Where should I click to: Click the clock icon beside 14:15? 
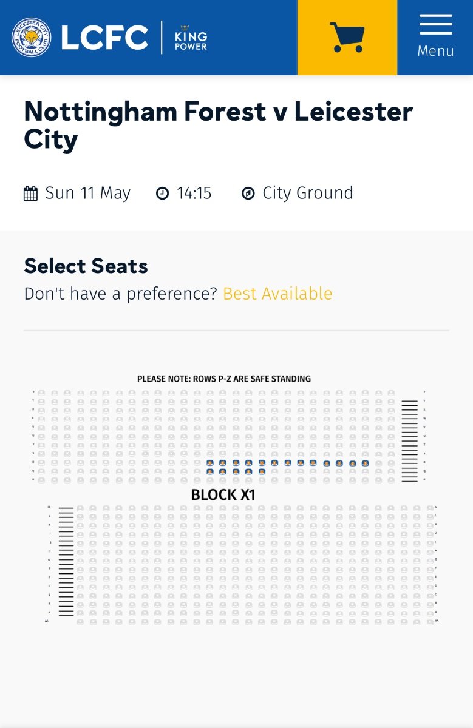[x=162, y=194]
